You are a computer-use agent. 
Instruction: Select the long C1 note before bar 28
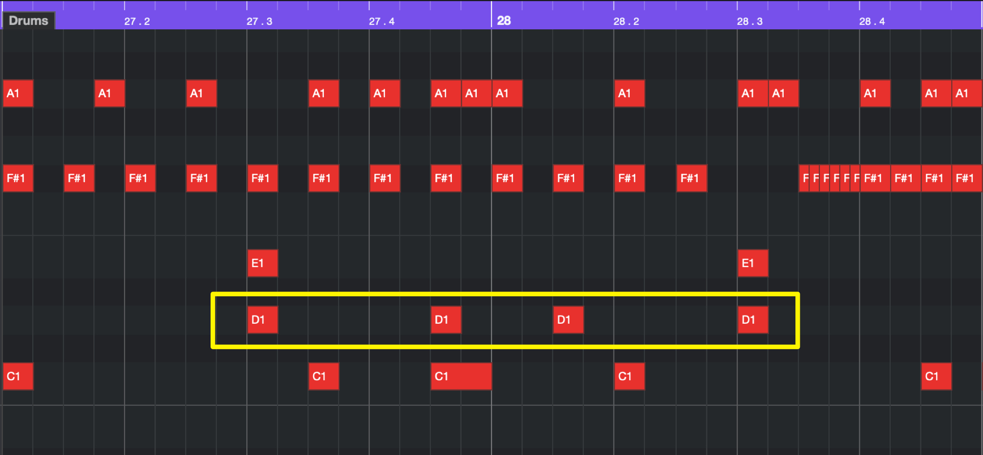(461, 376)
